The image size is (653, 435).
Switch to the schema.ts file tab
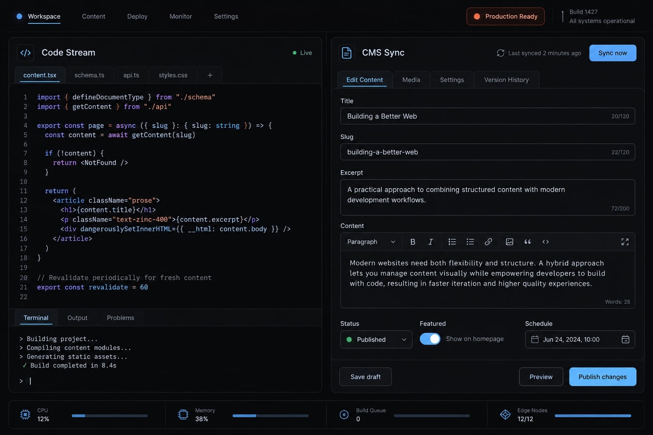89,75
